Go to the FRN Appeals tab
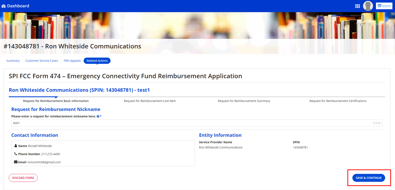Viewport: 395px width, 190px height. click(x=72, y=61)
